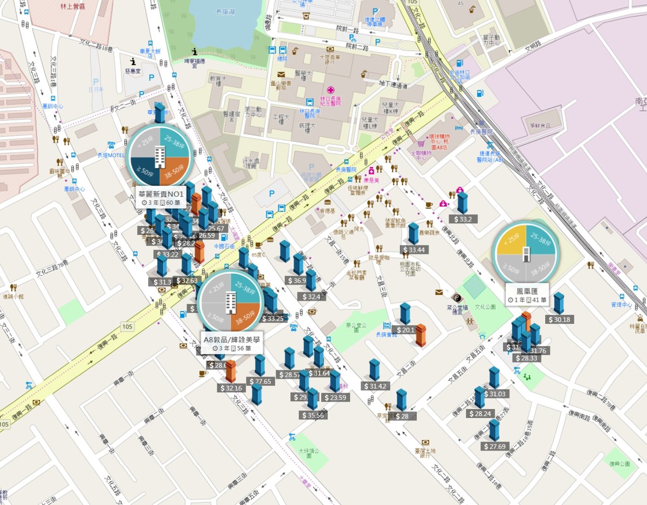The height and width of the screenshot is (505, 647).
Task: Select the yellow <25坪 segment of 鳳凰匯 chart
Action: coord(510,239)
